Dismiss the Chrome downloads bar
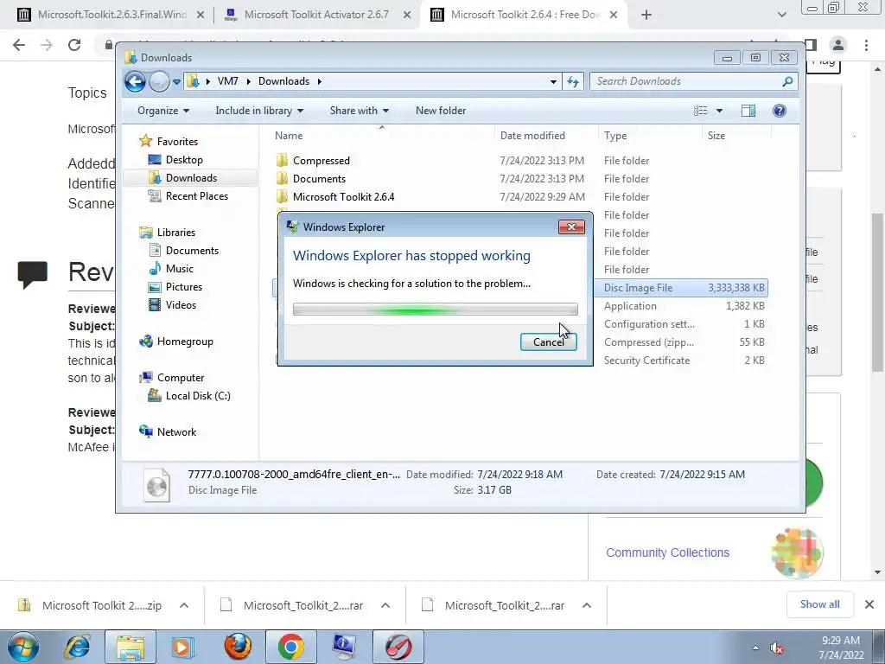Screen dimensions: 885x664 (869, 604)
